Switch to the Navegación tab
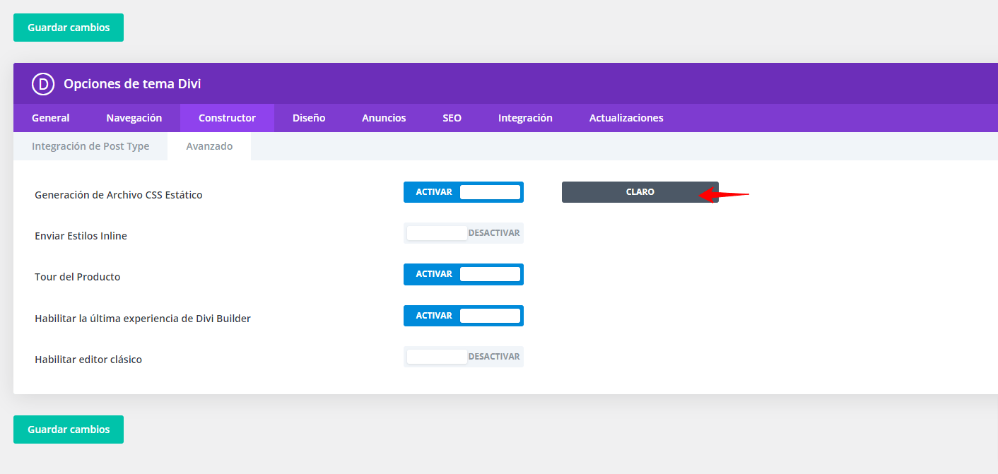This screenshot has height=474, width=998. click(134, 118)
